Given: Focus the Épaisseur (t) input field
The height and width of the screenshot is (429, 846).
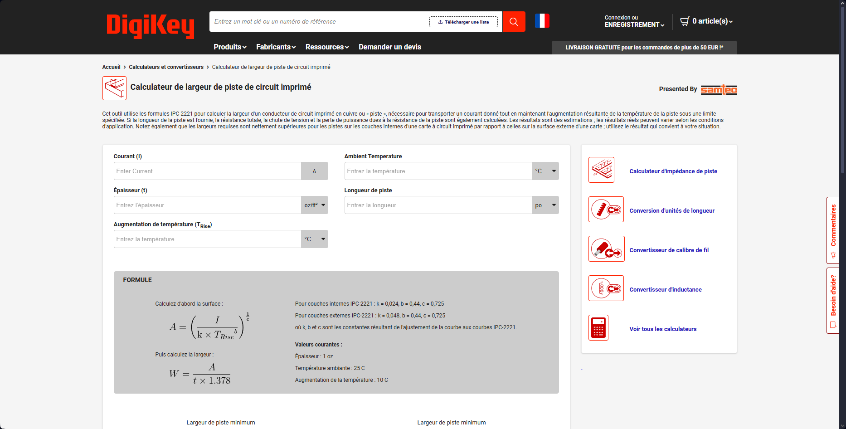Looking at the screenshot, I should pyautogui.click(x=208, y=205).
